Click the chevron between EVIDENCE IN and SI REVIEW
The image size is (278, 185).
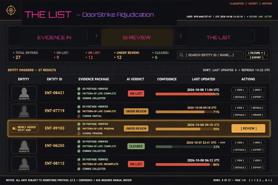(96, 36)
